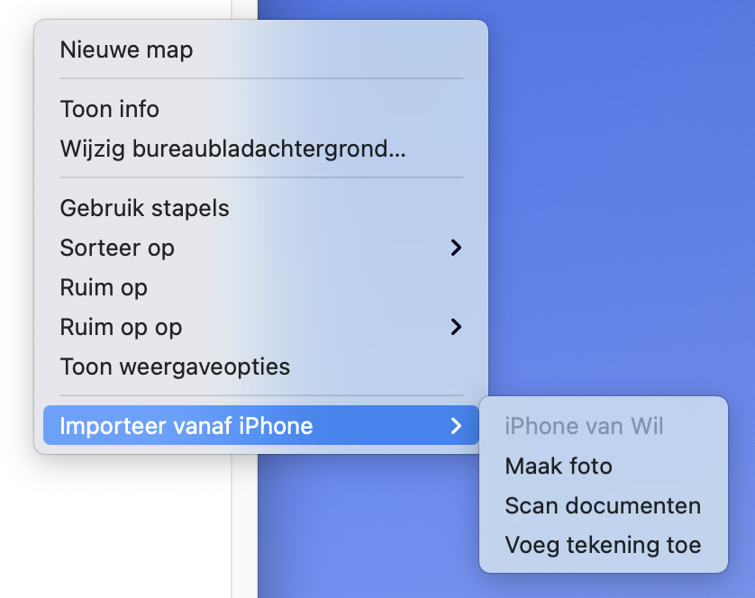
Task: Click the chevron beside Importeer vanaf iPhone
Action: coord(456,426)
